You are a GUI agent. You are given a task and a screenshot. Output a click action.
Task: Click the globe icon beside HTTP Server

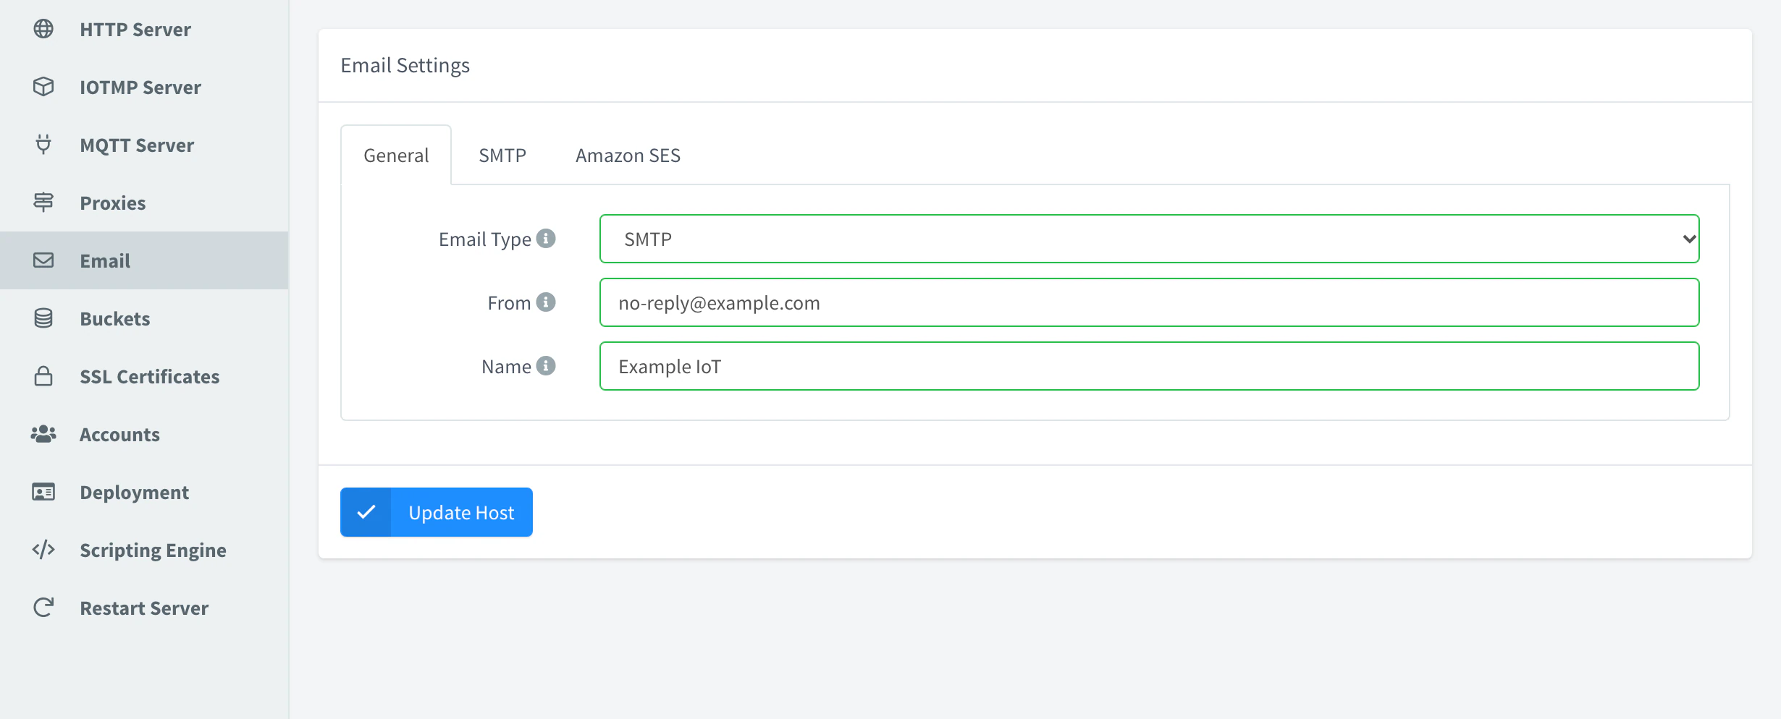[x=43, y=29]
